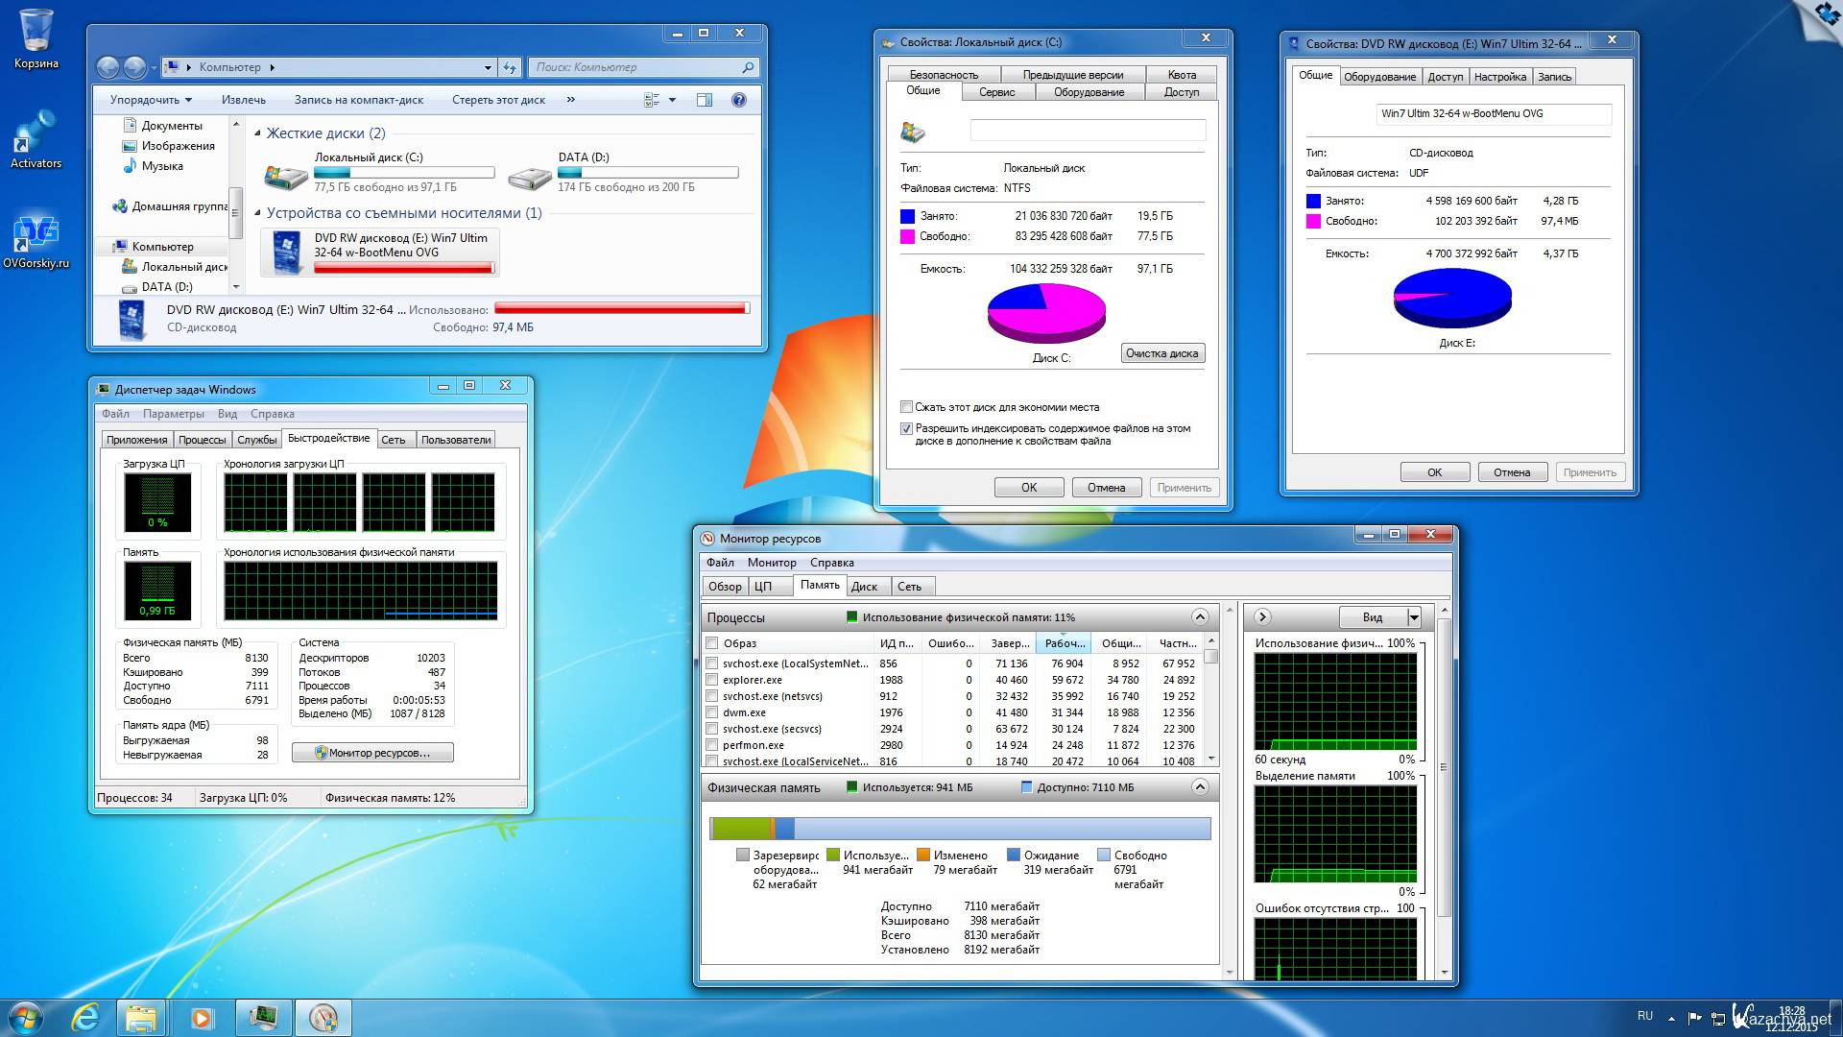Click the magenta 'Свободно' swatch in disk C properties

tap(907, 236)
